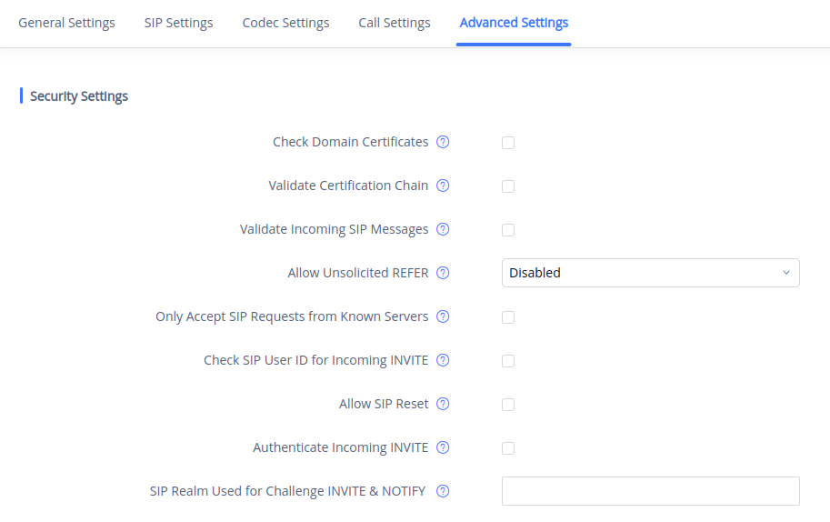Click the Allow SIP Reset help icon
830x522 pixels.
point(443,404)
